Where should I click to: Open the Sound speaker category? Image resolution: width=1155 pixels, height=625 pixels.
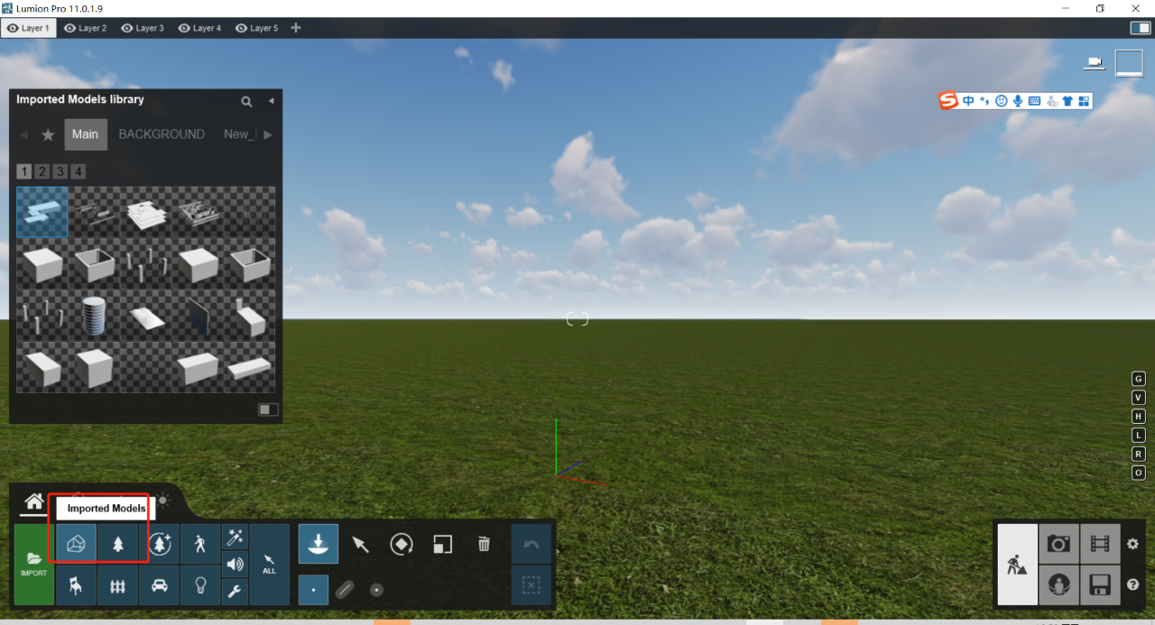click(x=235, y=565)
